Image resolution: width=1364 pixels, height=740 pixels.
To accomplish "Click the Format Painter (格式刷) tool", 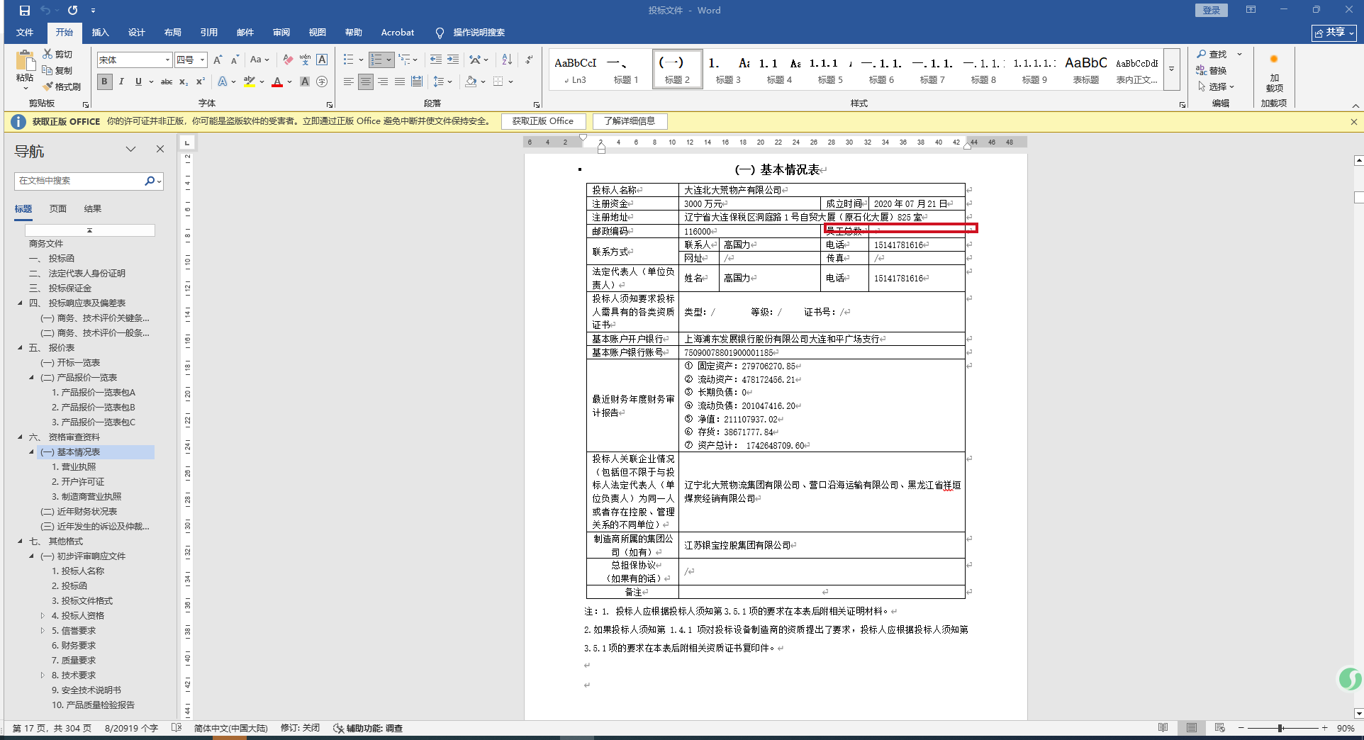I will pyautogui.click(x=62, y=86).
